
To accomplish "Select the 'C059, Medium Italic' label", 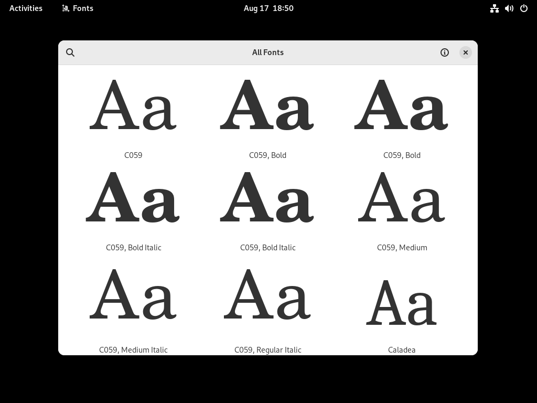I will [133, 350].
